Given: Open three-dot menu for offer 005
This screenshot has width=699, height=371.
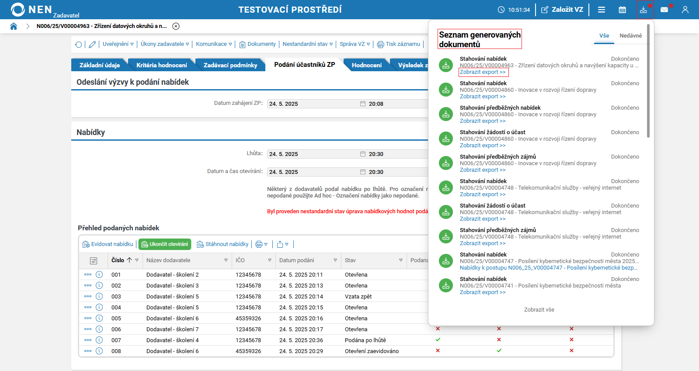Looking at the screenshot, I should coord(88,318).
